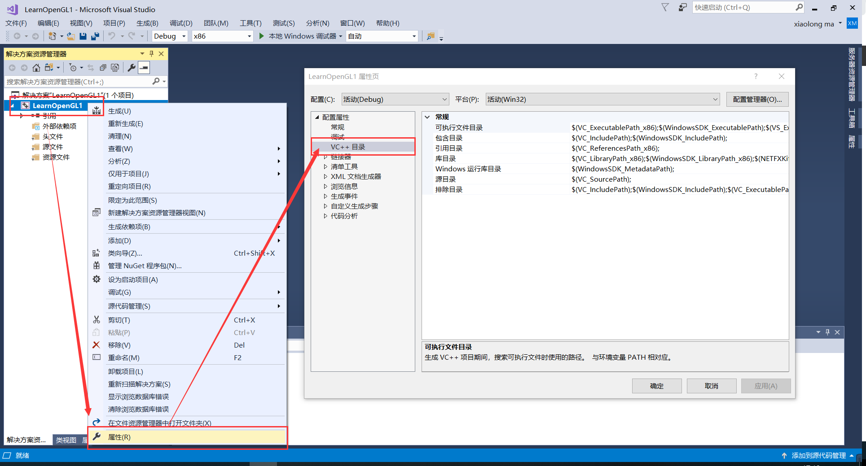The width and height of the screenshot is (866, 466).
Task: Select the 源文件 folder in Solution Explorer
Action: (53, 147)
